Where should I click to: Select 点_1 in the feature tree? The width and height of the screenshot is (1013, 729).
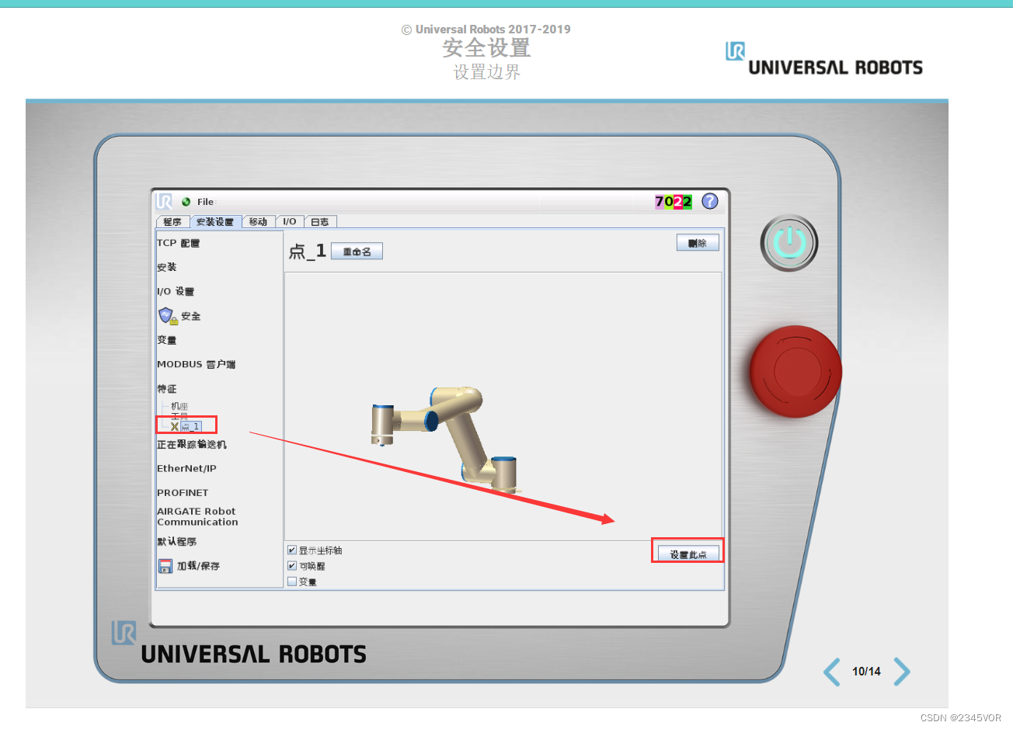191,426
